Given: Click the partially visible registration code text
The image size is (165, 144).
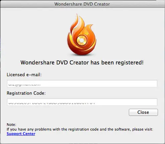Looking at the screenshot, I should [x=52, y=103].
